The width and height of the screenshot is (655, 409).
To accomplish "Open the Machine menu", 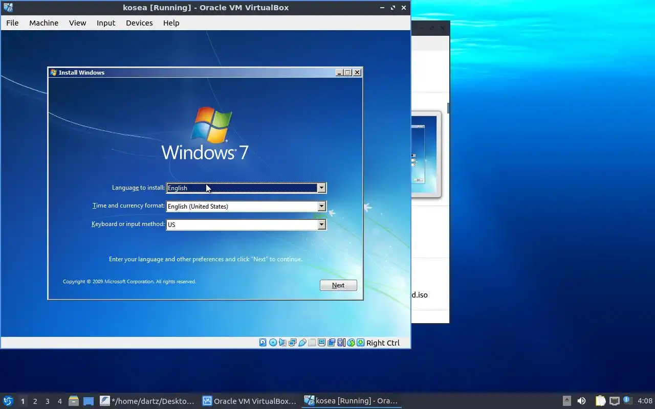I will [x=43, y=23].
